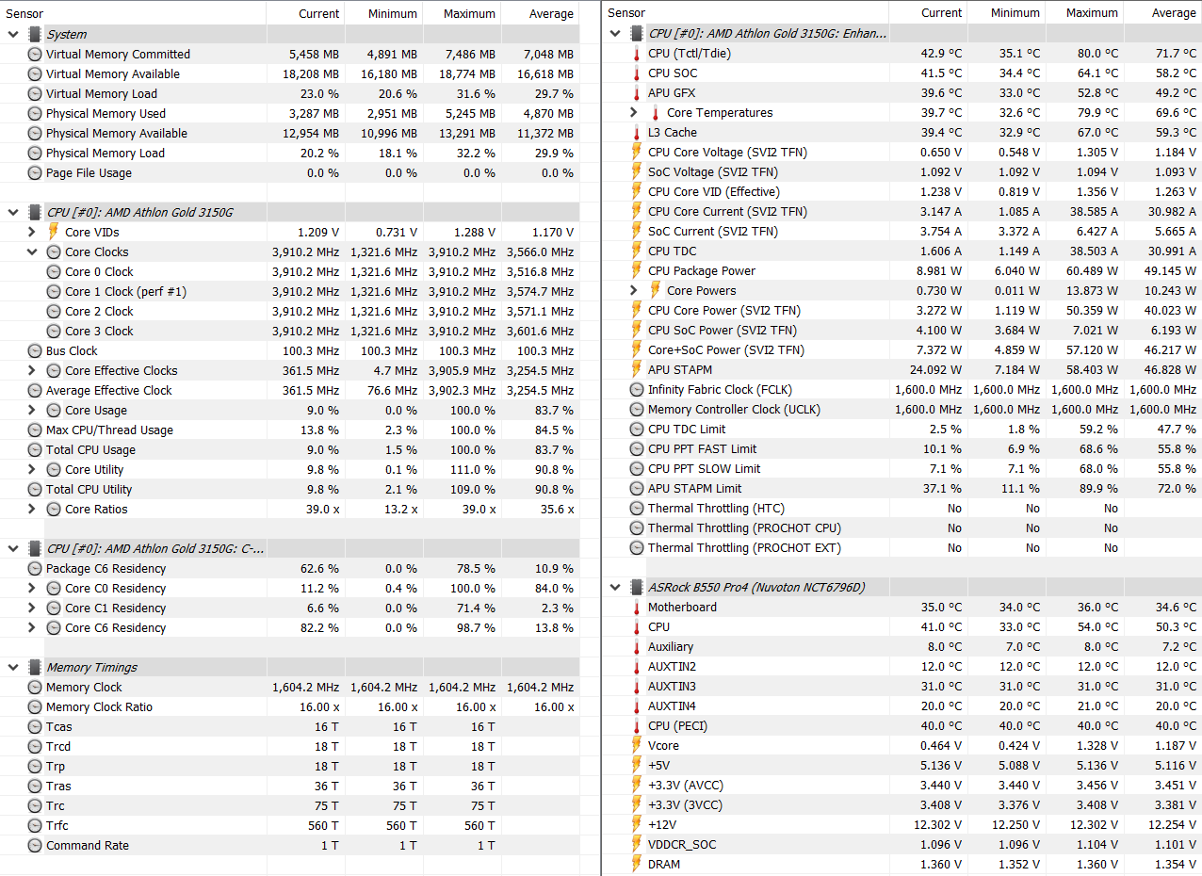Click the clock icon beside Virtual Memory Committed
The height and width of the screenshot is (876, 1202).
click(x=35, y=55)
